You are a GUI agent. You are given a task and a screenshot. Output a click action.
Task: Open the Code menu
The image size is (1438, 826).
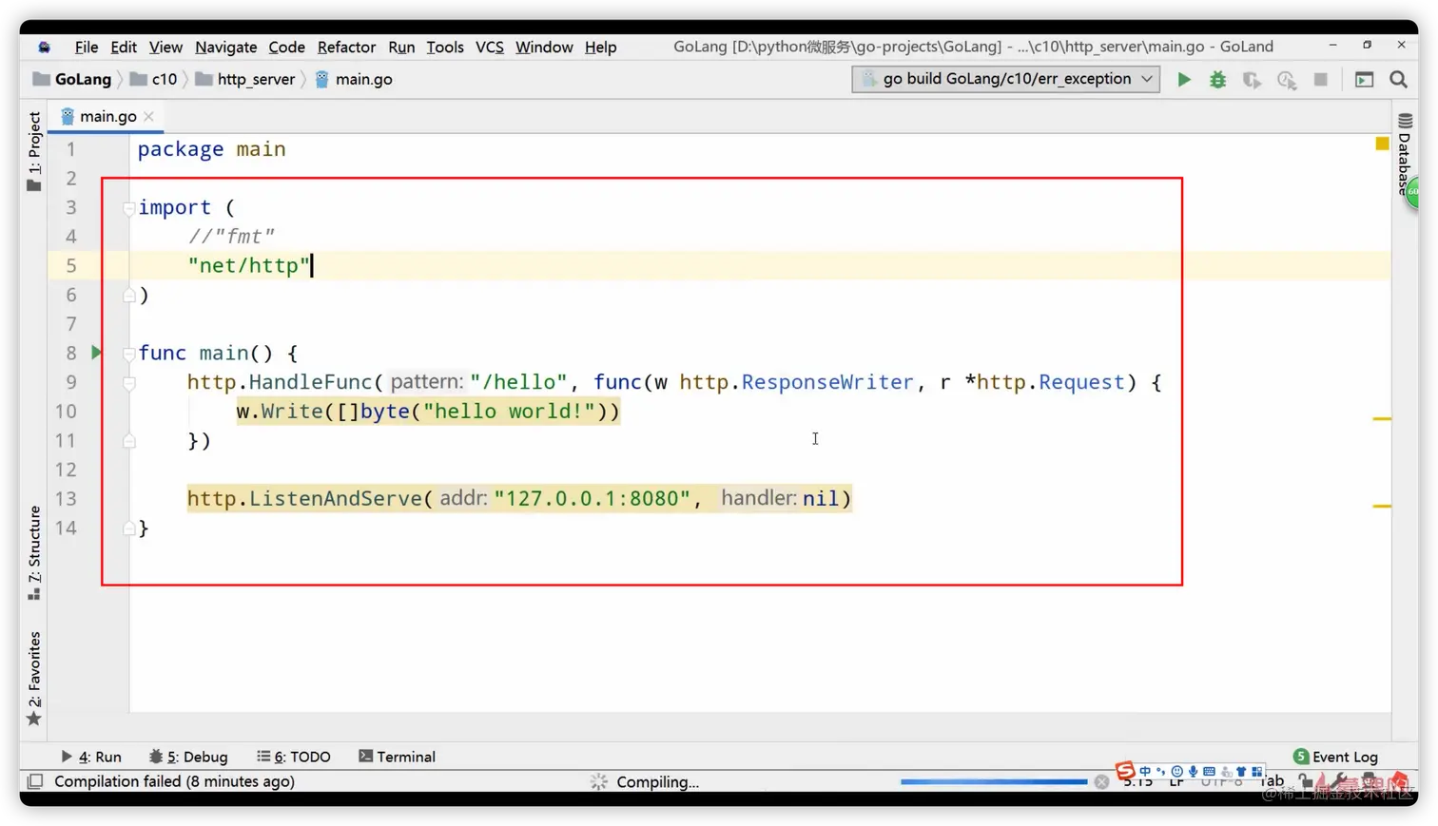[286, 47]
